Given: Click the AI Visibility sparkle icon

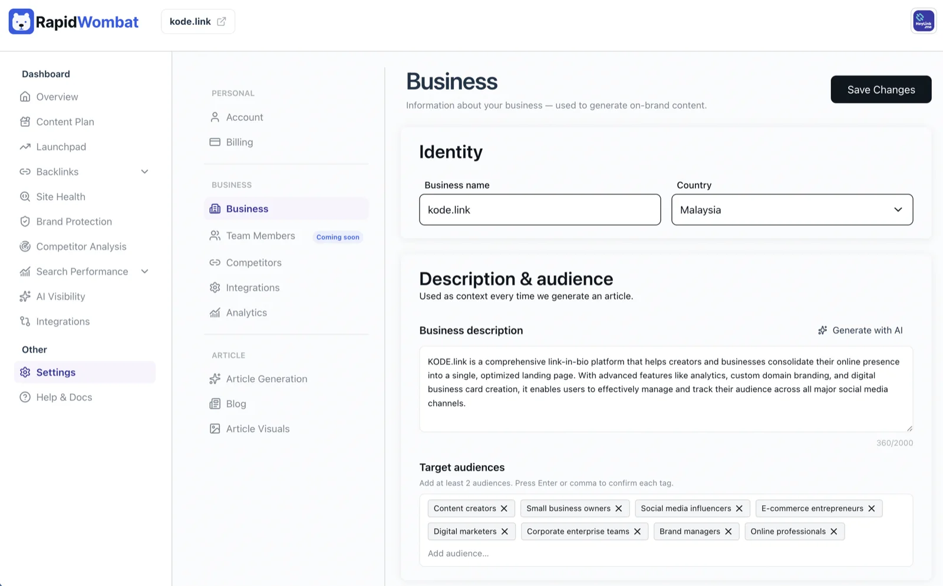Looking at the screenshot, I should [x=25, y=297].
